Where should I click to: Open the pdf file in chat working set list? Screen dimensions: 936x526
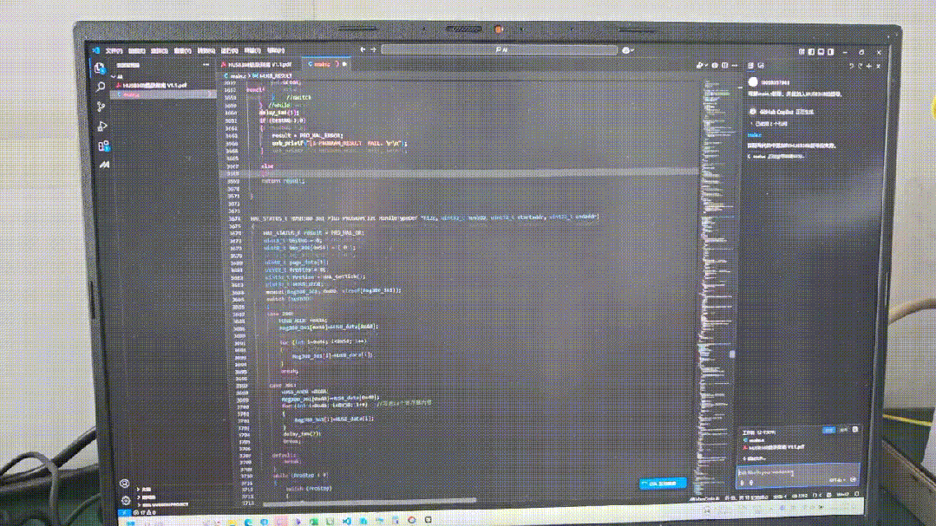tap(774, 447)
